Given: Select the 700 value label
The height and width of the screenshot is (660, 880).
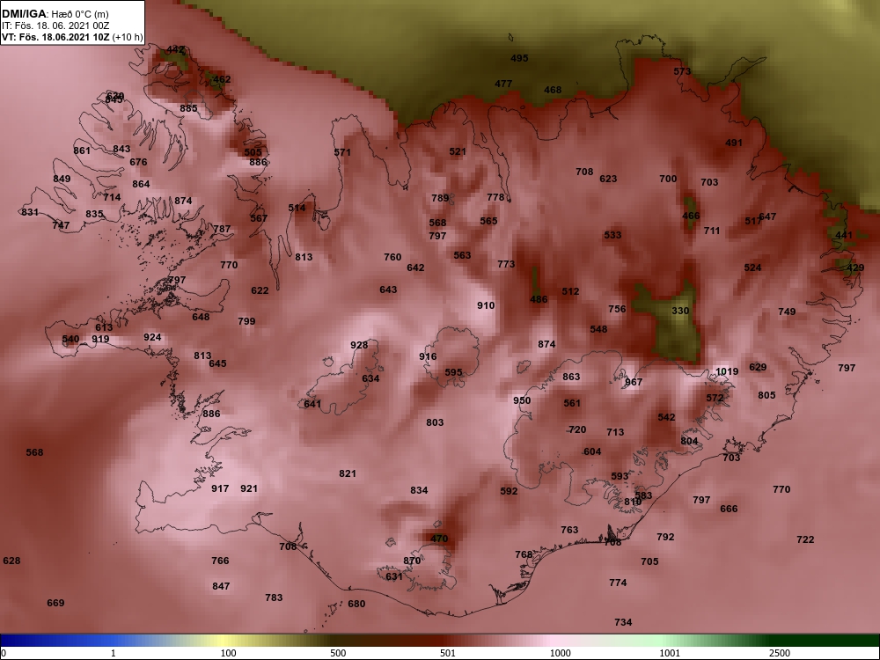Looking at the screenshot, I should (x=669, y=179).
